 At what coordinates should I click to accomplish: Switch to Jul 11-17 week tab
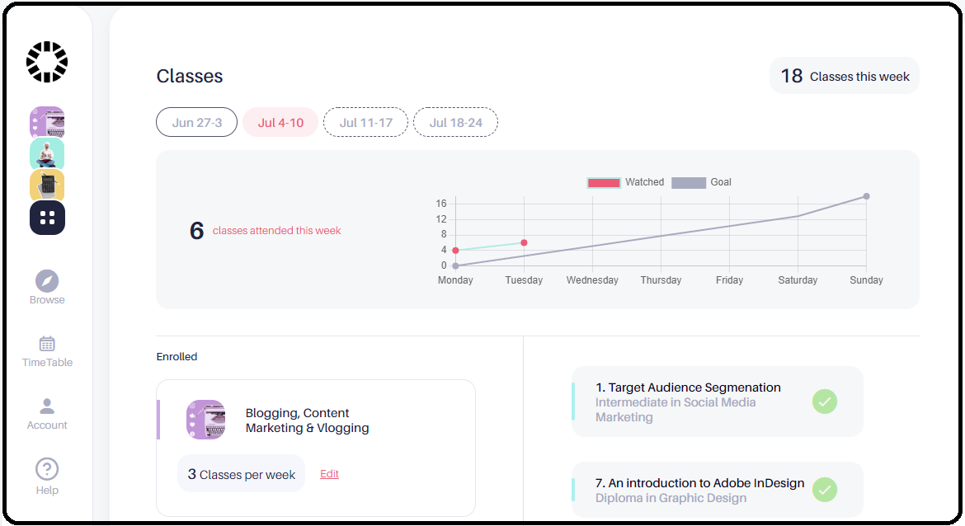[365, 122]
